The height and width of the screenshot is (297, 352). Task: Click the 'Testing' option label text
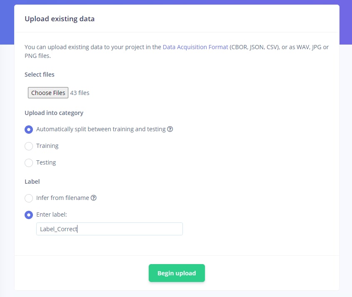[46, 162]
